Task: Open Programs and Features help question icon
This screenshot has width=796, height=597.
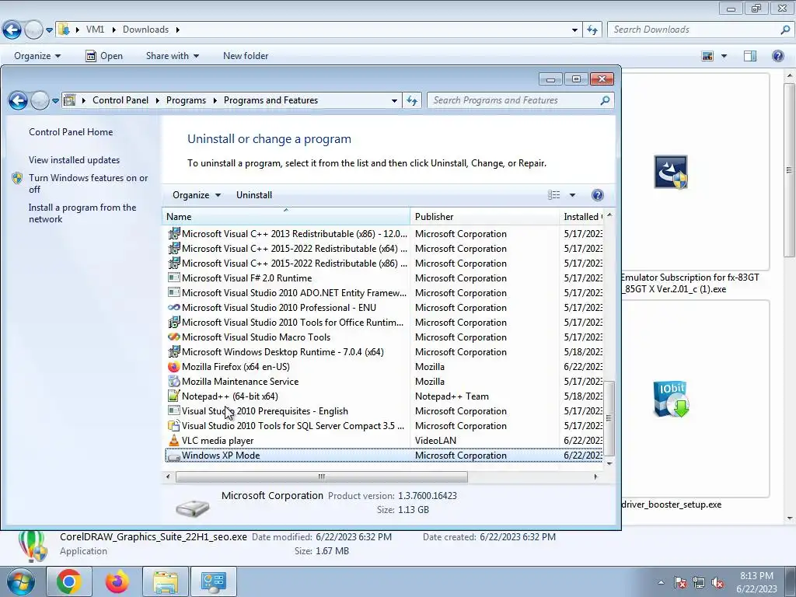Action: [598, 195]
